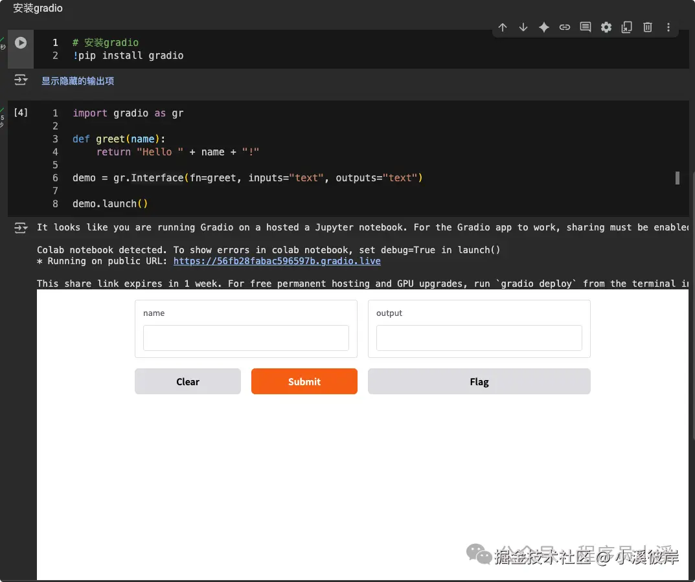695x582 pixels.
Task: Run the cell with the play button
Action: [20, 42]
